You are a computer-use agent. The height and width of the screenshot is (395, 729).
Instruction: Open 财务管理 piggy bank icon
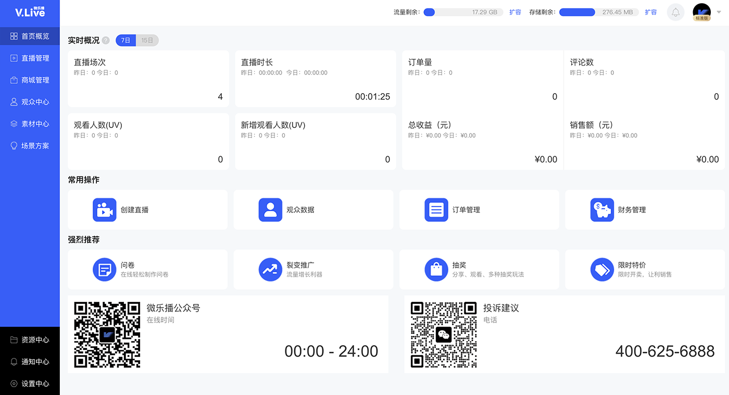coord(602,210)
